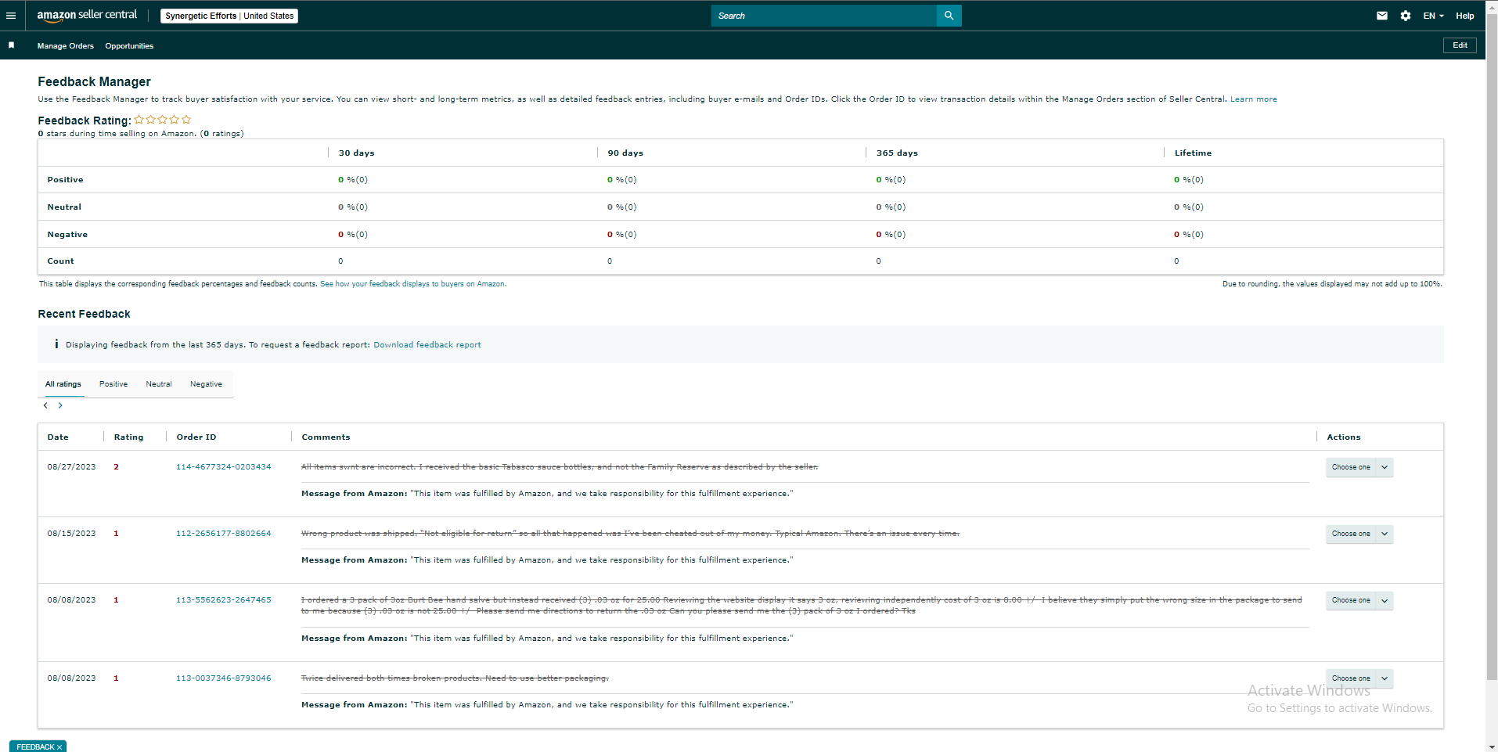Select the All ratings tab
Image resolution: width=1498 pixels, height=752 pixels.
tap(63, 384)
